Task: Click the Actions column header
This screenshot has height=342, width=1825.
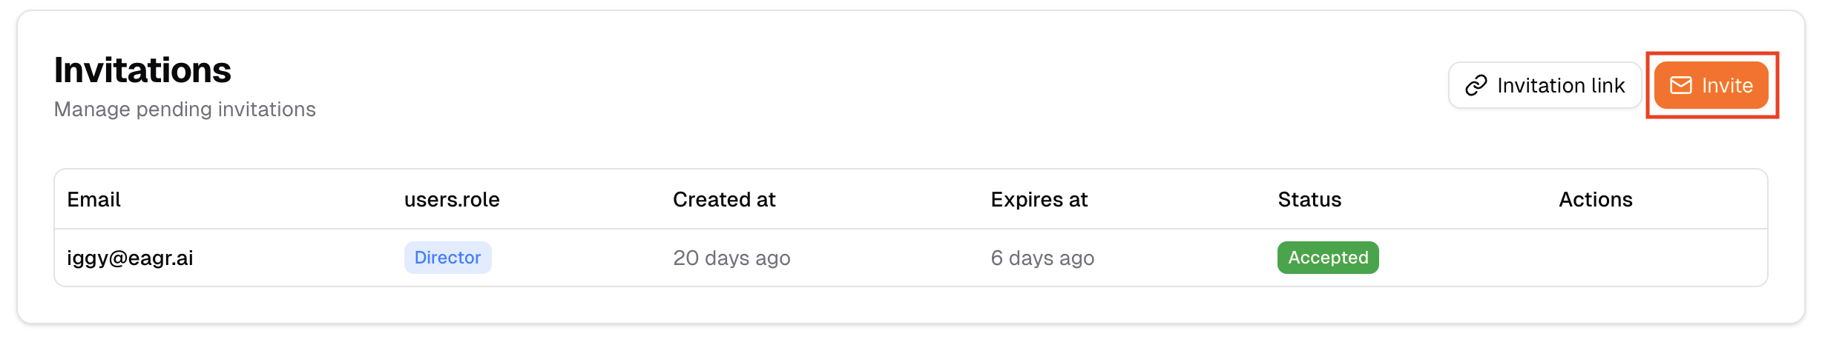Action: click(1595, 200)
